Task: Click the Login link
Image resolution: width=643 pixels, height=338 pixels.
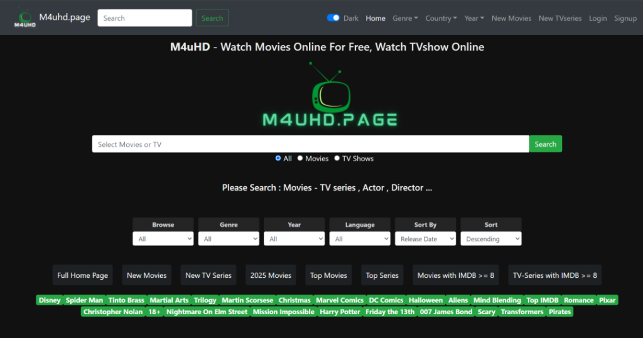Action: point(598,18)
